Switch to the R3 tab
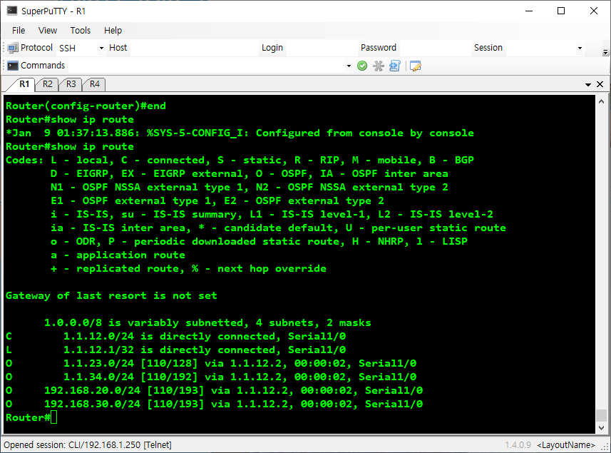Image resolution: width=611 pixels, height=453 pixels. pos(71,84)
